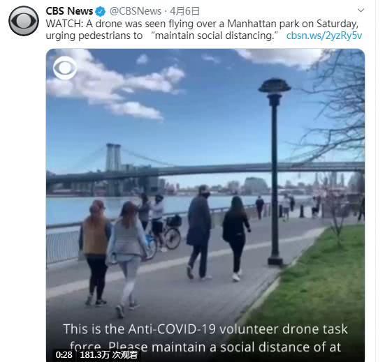Click the subtitle line beginning 'force. Please maintain'
Screen dimensions: 385x362
205,347
